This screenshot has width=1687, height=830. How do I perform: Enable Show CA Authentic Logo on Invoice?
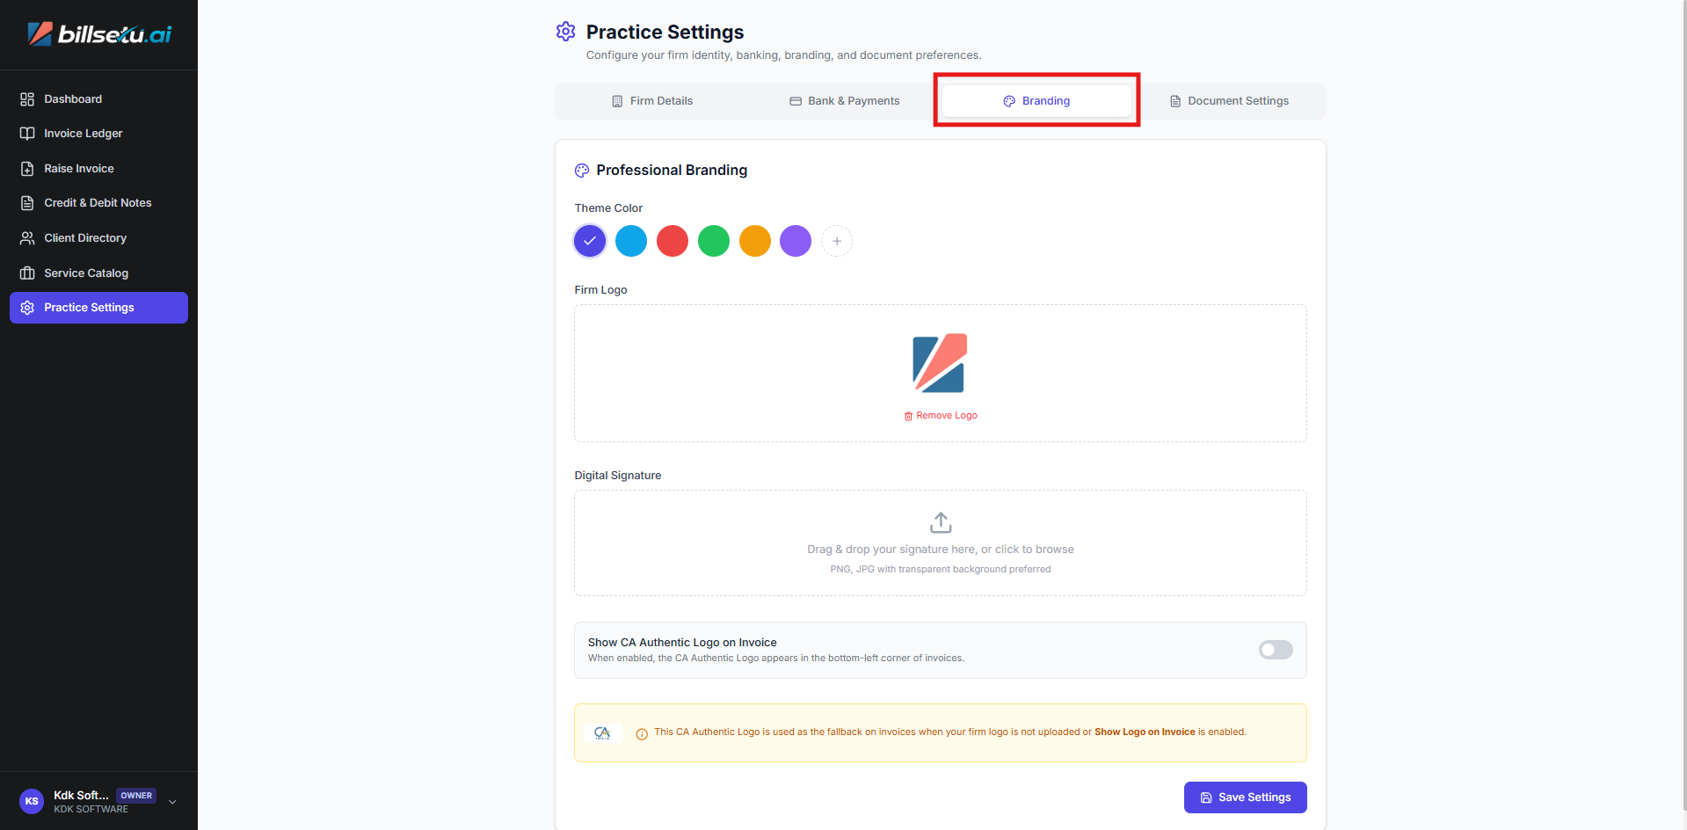pyautogui.click(x=1275, y=650)
